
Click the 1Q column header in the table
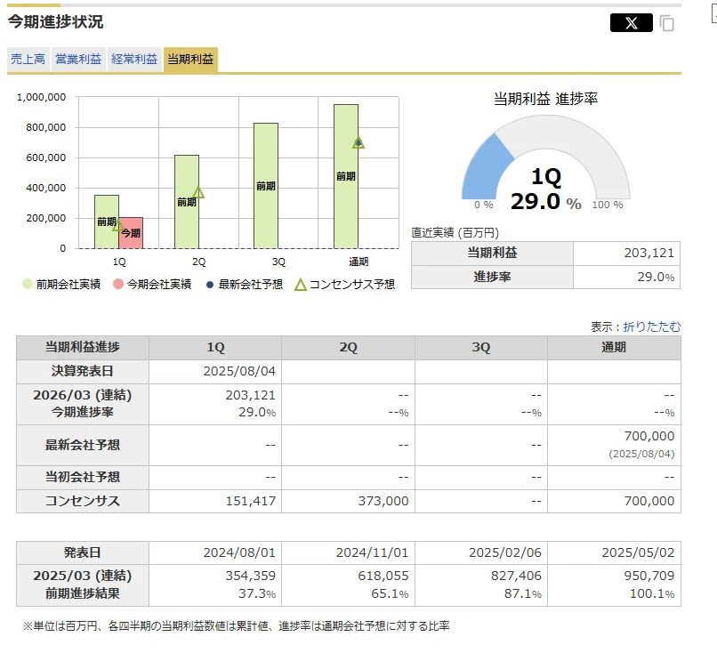(215, 348)
